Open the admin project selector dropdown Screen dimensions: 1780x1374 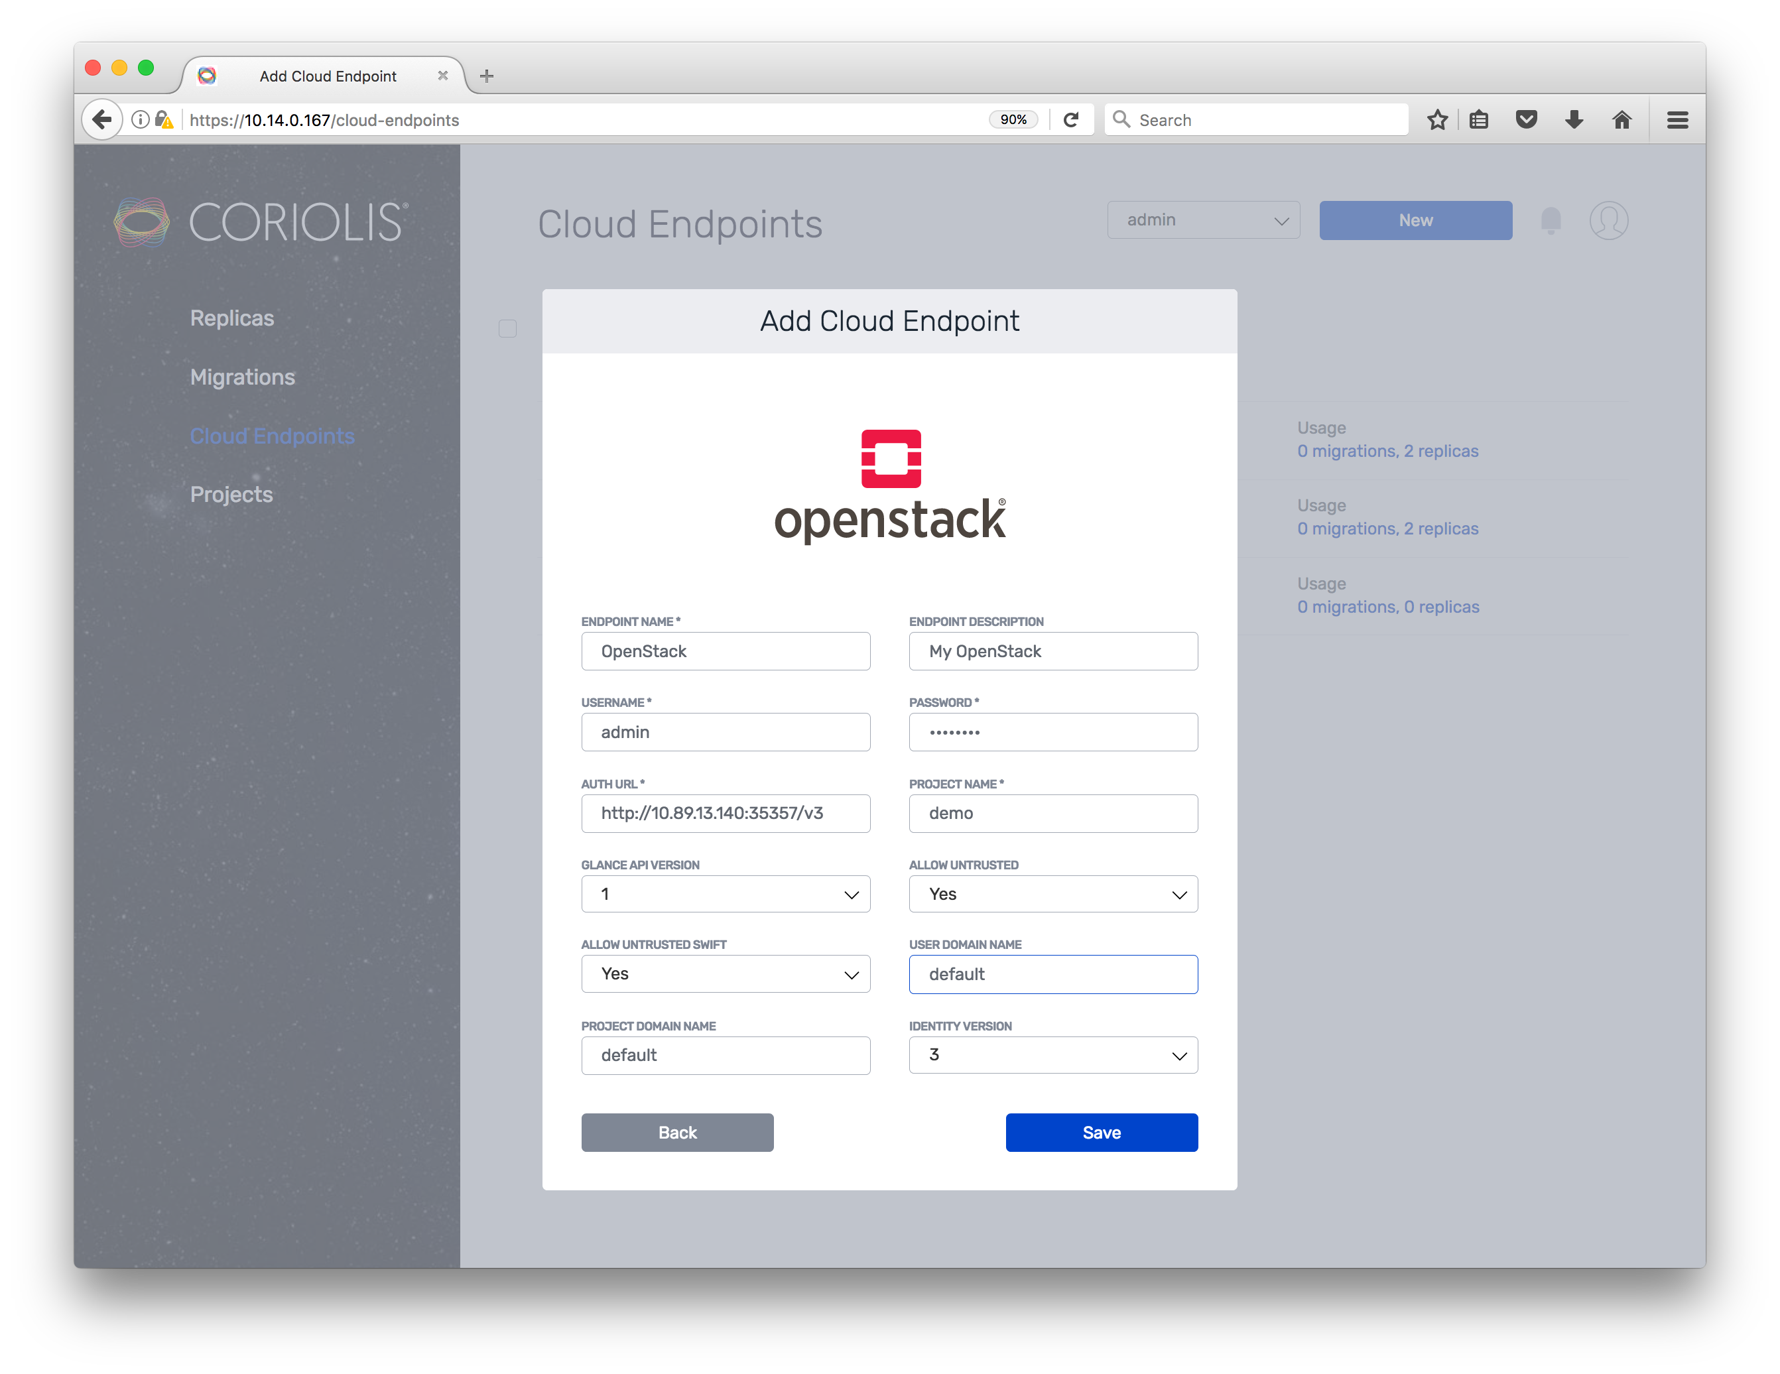click(1203, 220)
